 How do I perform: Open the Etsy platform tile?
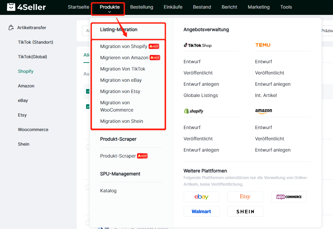click(245, 197)
